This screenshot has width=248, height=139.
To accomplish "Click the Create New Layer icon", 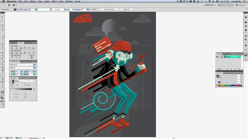I will coord(235,69).
